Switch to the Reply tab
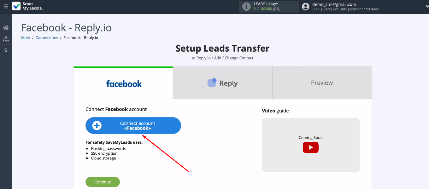429x189 pixels. [222, 83]
